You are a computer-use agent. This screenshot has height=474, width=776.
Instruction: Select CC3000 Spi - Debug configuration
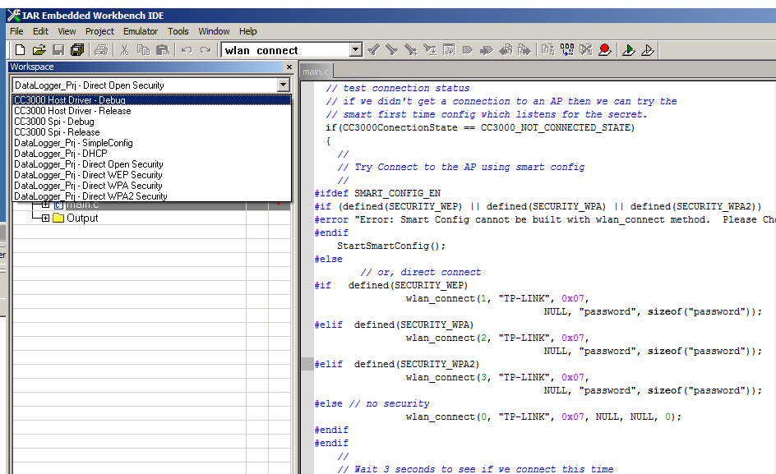tap(151, 122)
